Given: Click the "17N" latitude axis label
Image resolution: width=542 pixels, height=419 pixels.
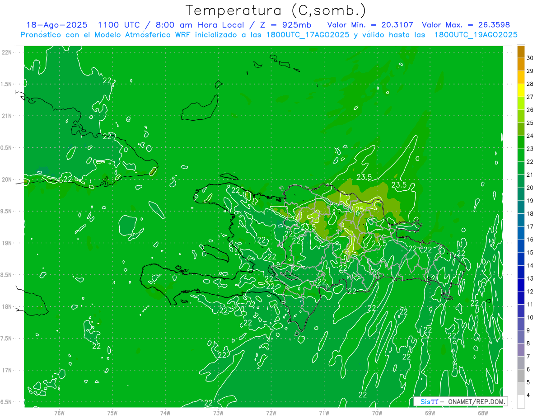Looking at the screenshot, I should [7, 370].
